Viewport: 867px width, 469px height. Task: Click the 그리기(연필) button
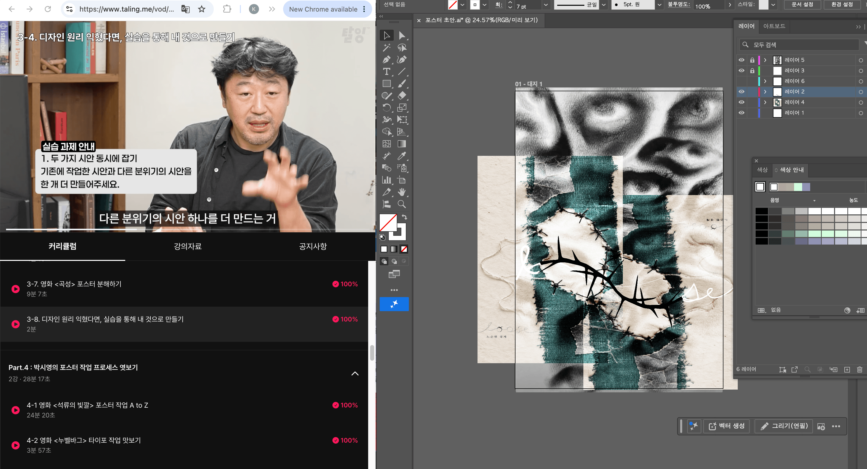(784, 426)
